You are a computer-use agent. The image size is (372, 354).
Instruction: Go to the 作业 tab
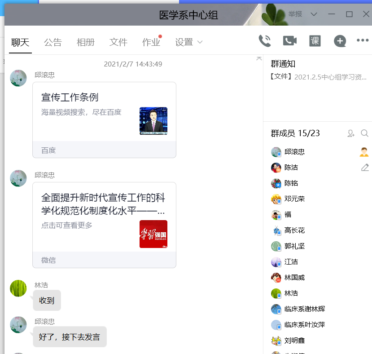[151, 42]
